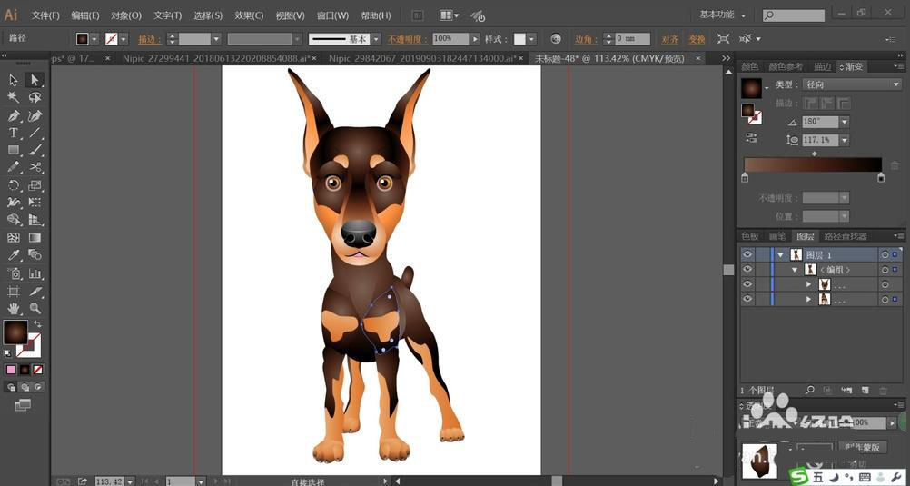910x486 pixels.
Task: Enable Draw Behind mode
Action: point(25,387)
